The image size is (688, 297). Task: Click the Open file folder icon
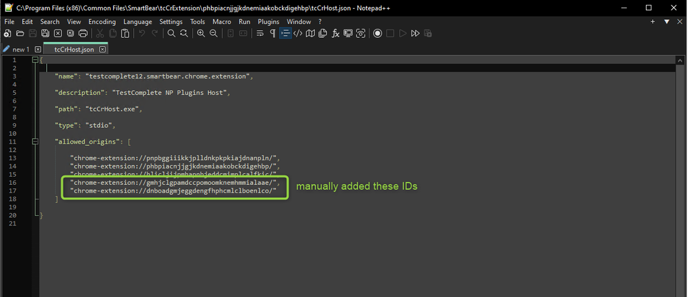[x=20, y=33]
